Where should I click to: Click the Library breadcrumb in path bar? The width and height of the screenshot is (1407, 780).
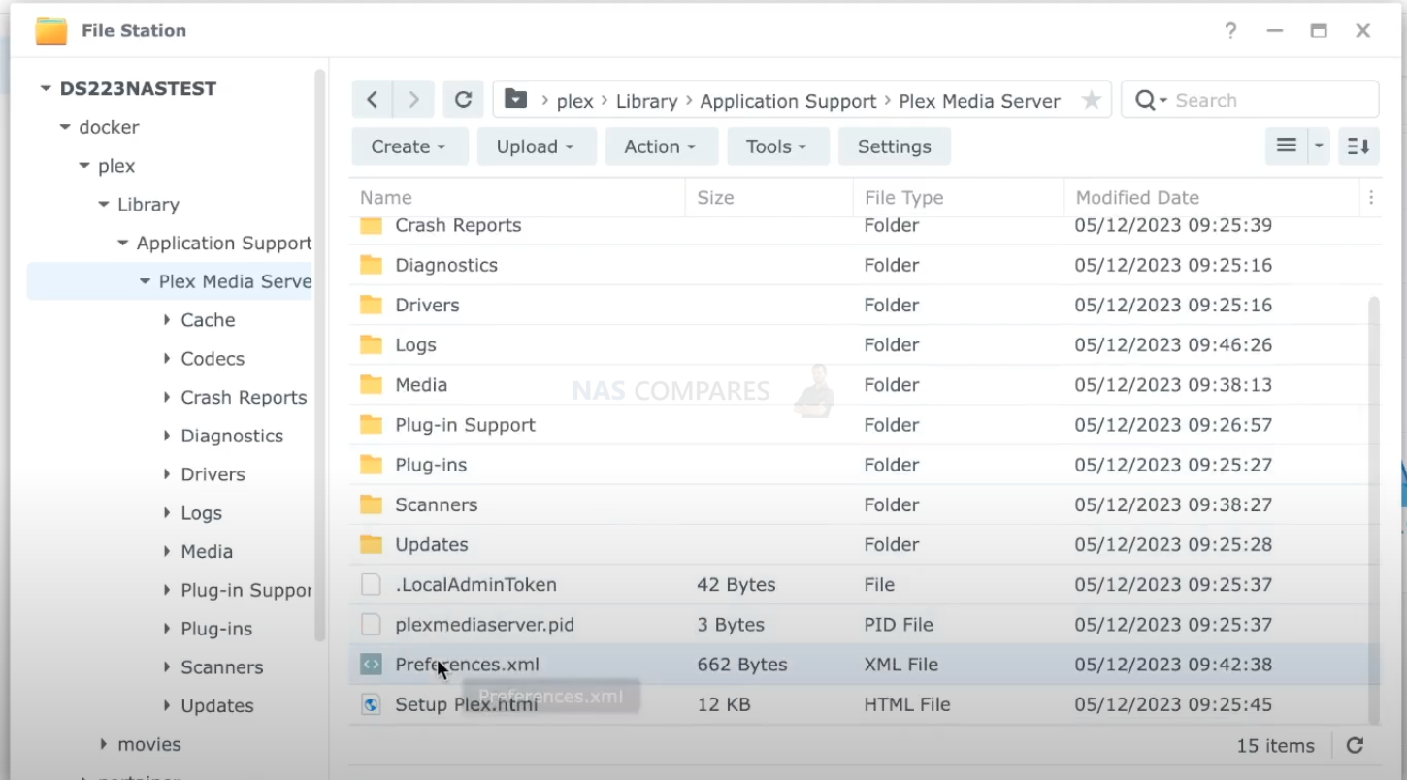click(646, 101)
